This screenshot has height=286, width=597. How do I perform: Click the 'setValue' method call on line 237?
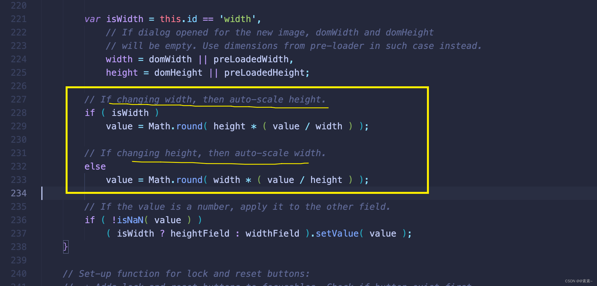click(337, 233)
